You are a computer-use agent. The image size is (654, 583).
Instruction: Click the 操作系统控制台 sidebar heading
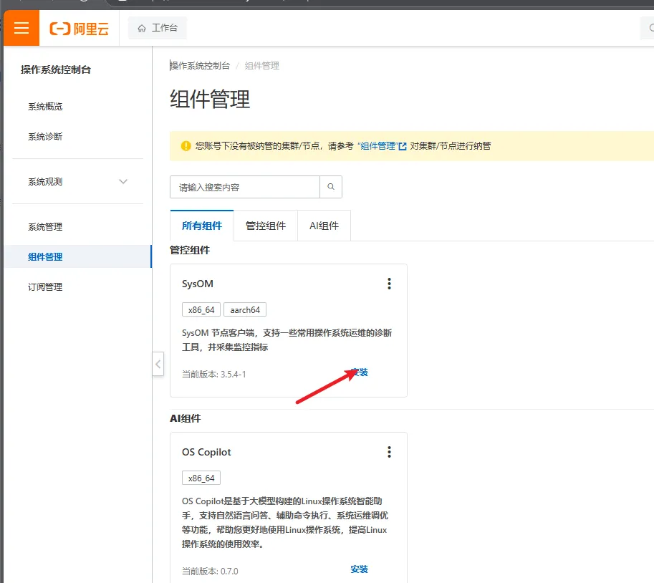point(56,69)
